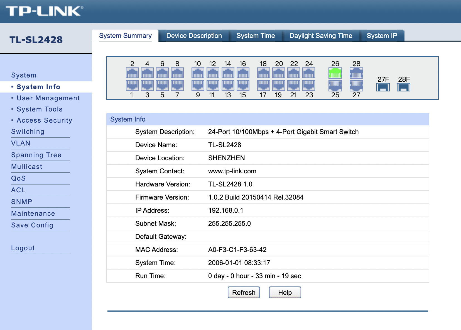Image resolution: width=461 pixels, height=330 pixels.
Task: Expand the SNMP menu
Action: [x=22, y=202]
